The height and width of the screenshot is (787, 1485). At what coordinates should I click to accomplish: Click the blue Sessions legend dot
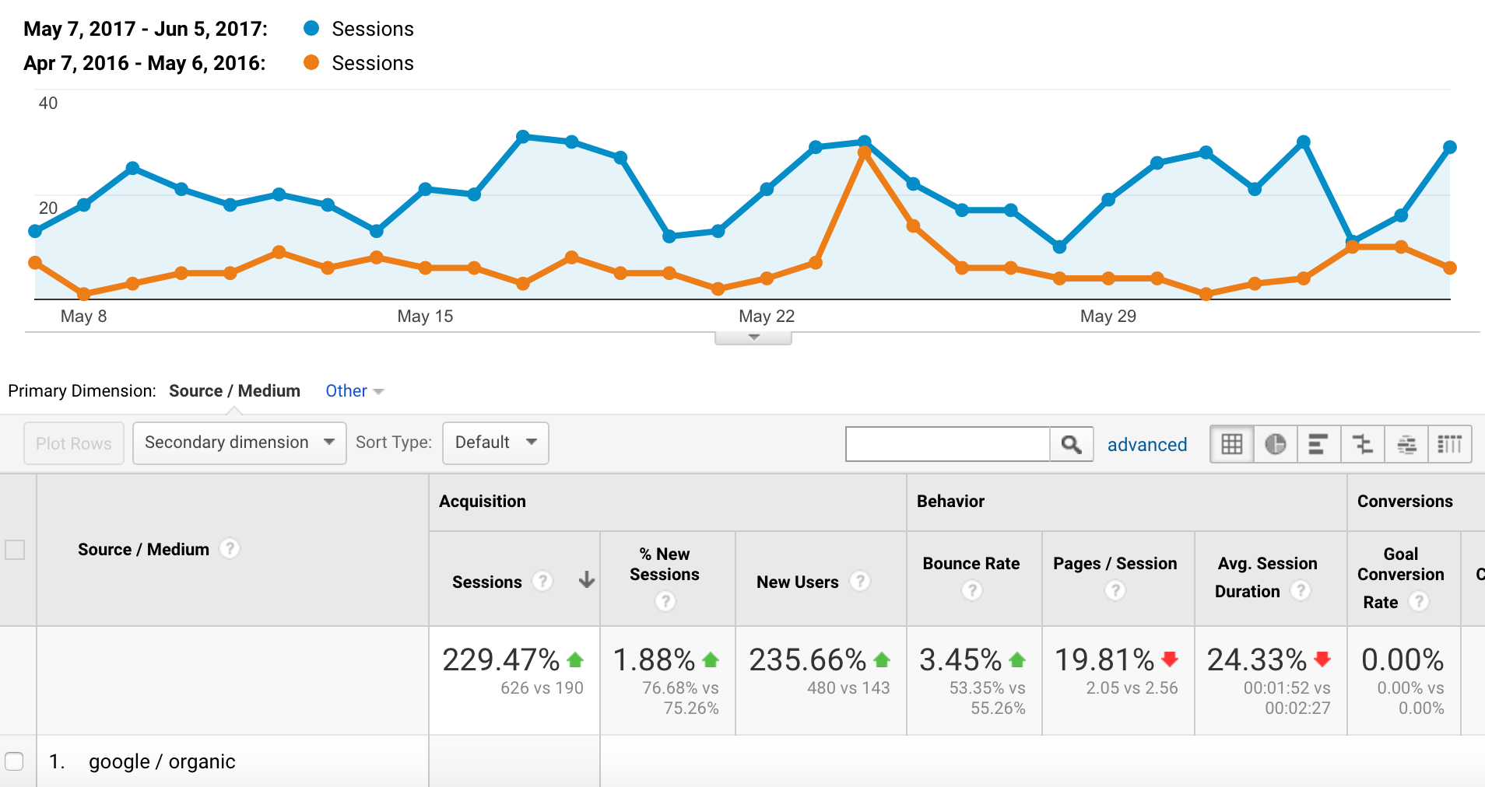pyautogui.click(x=311, y=28)
